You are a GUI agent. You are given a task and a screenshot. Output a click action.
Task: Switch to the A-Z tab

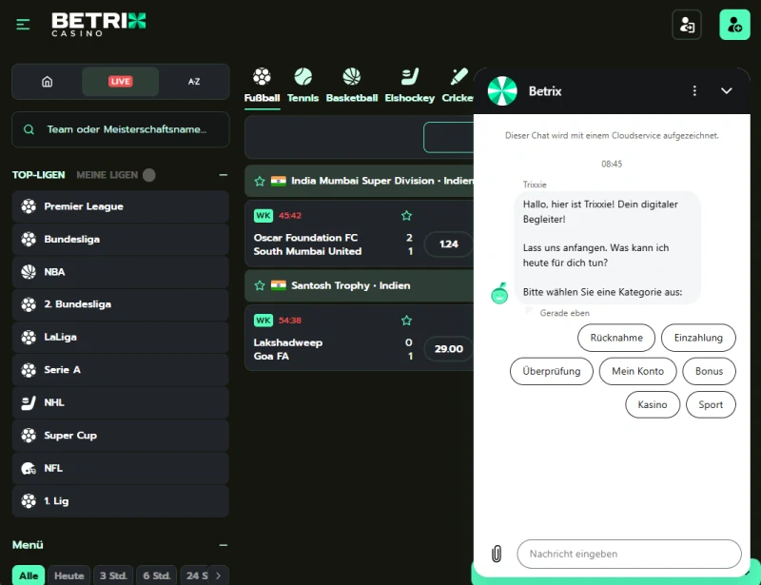pyautogui.click(x=193, y=82)
